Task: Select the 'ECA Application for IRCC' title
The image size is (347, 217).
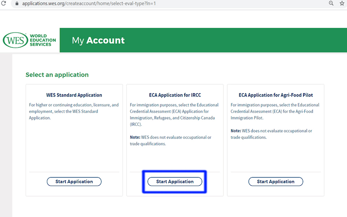Action: coord(175,95)
